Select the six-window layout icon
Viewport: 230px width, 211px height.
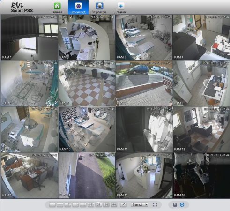point(68,204)
